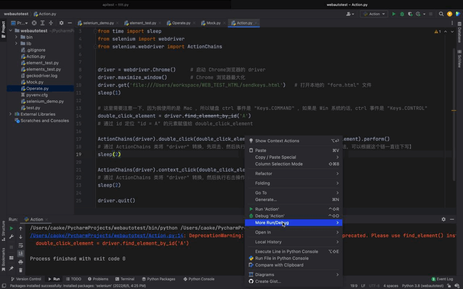Screen dimensions: 463x289
Task: Toggle the SciView tool window side tab
Action: (x=459, y=59)
